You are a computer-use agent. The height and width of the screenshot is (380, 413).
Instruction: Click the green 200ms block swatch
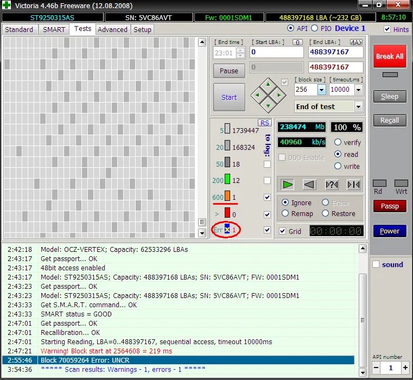(x=227, y=179)
